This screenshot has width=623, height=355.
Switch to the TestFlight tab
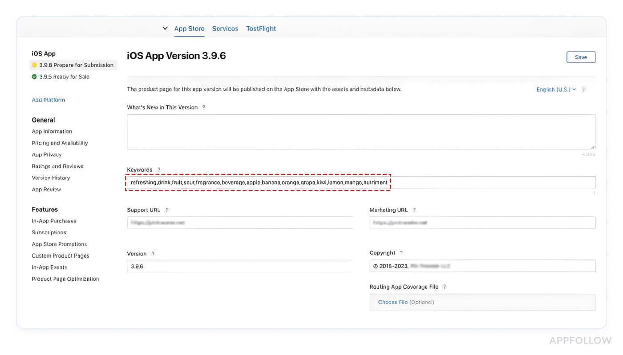click(x=261, y=28)
